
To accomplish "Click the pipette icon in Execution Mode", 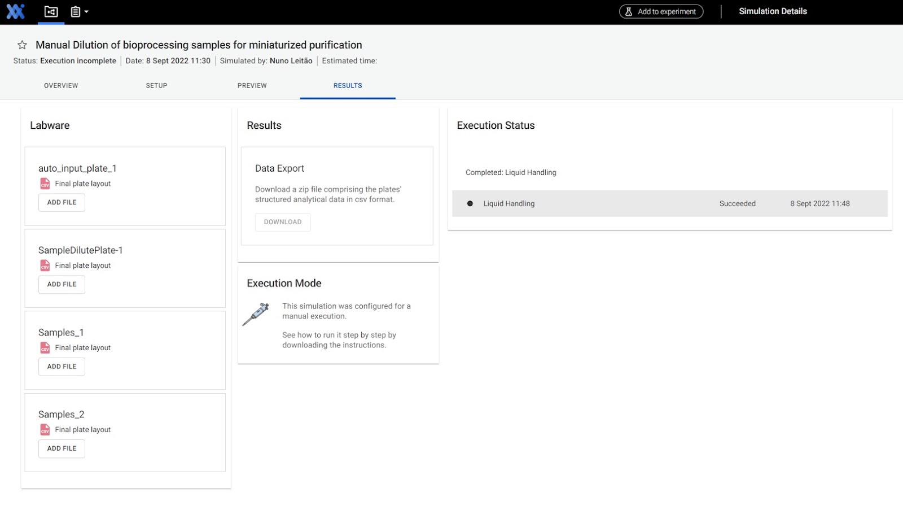I will (x=256, y=314).
